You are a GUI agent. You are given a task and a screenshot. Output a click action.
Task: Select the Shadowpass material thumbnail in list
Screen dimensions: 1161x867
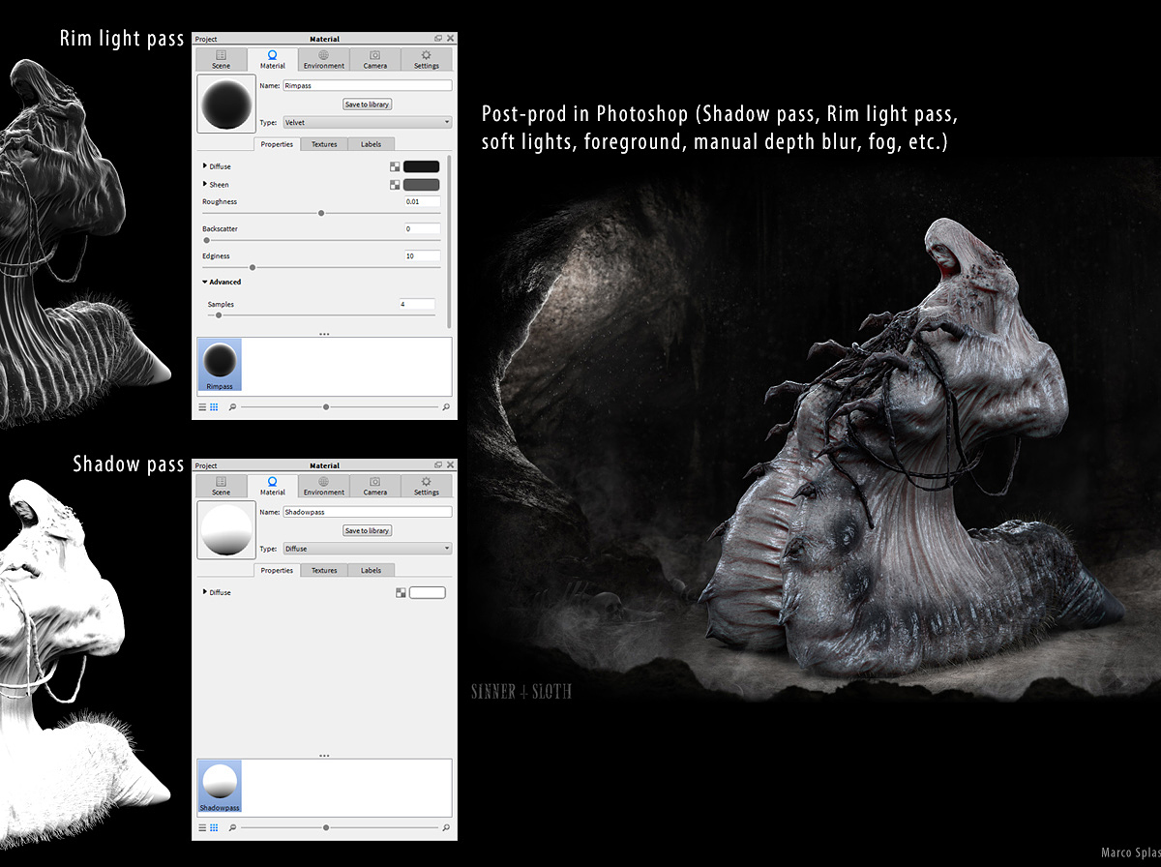tap(220, 786)
